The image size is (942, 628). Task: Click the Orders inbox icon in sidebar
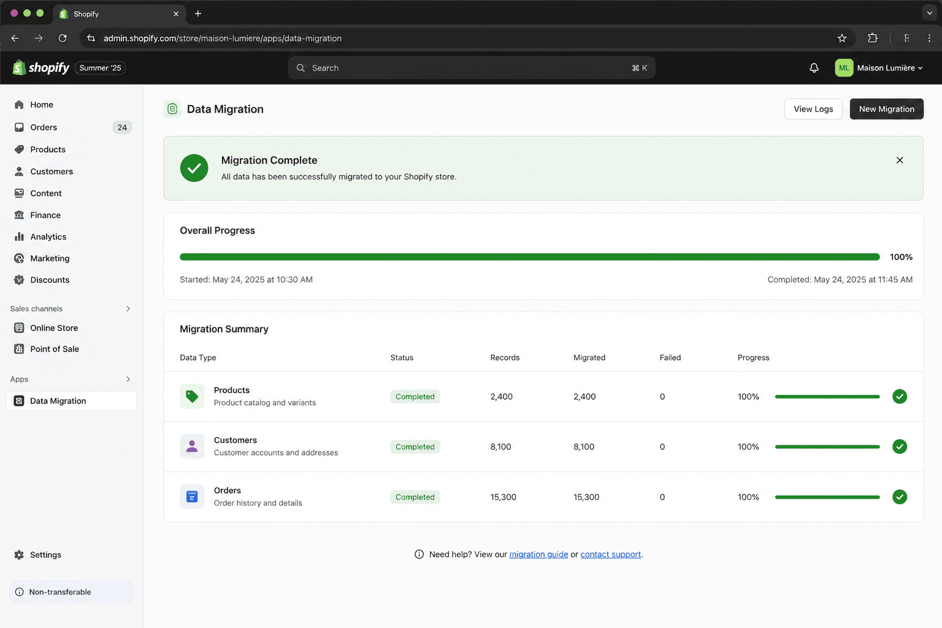click(x=19, y=128)
